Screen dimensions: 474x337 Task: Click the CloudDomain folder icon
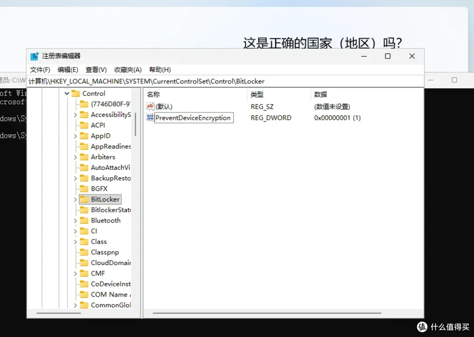point(84,263)
